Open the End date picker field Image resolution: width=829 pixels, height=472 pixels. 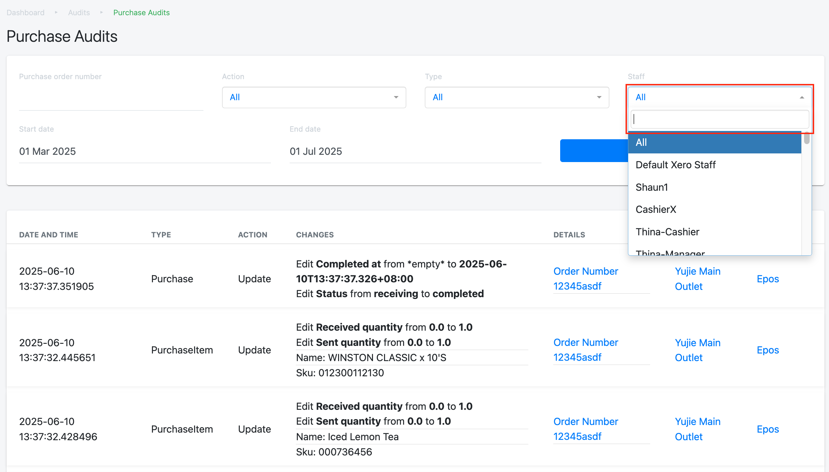415,151
